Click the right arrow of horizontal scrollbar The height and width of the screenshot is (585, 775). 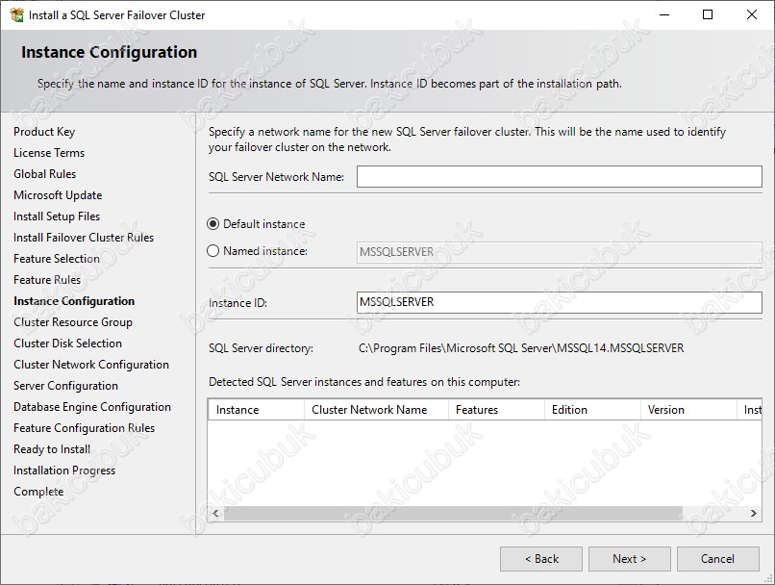pyautogui.click(x=753, y=513)
